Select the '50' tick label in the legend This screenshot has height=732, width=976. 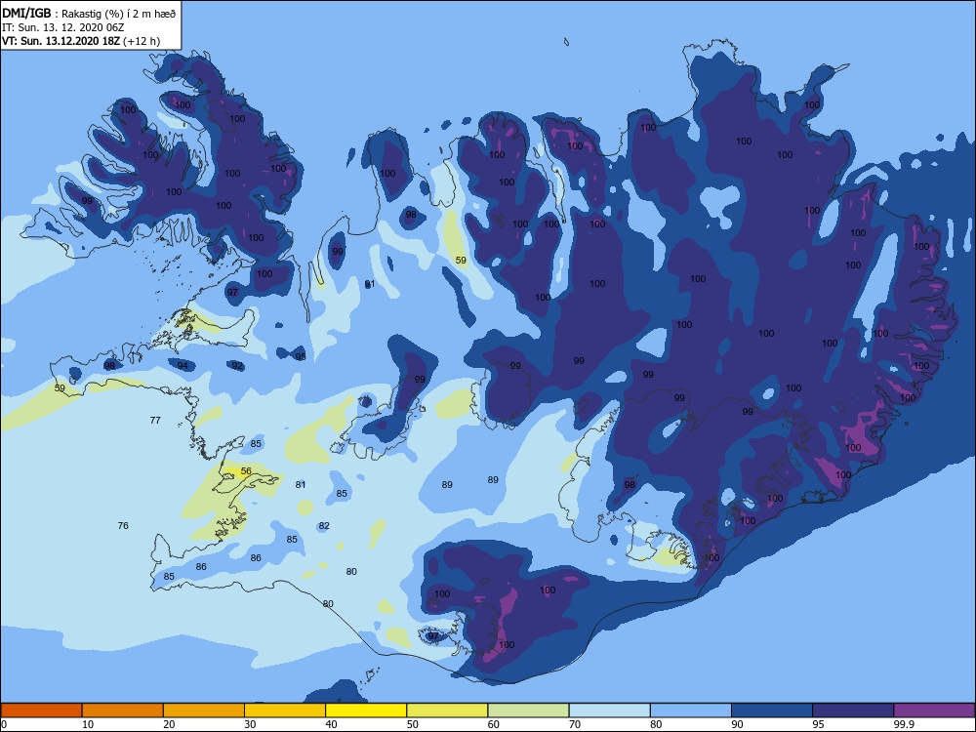tap(413, 724)
